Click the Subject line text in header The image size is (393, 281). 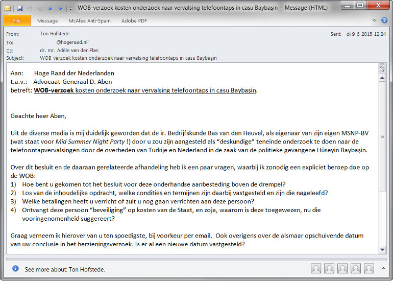[128, 58]
